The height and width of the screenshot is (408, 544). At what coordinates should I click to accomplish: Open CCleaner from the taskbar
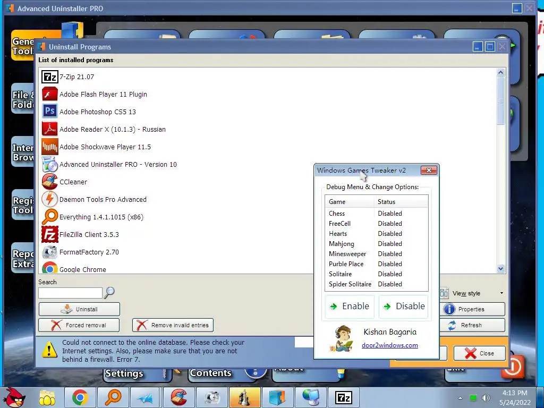click(178, 397)
